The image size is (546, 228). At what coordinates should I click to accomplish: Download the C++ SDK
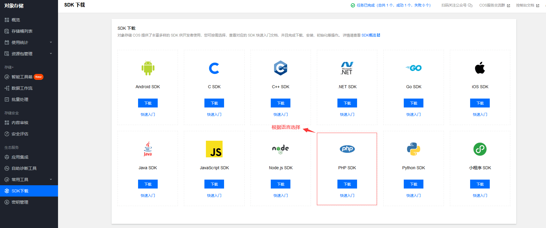click(281, 103)
